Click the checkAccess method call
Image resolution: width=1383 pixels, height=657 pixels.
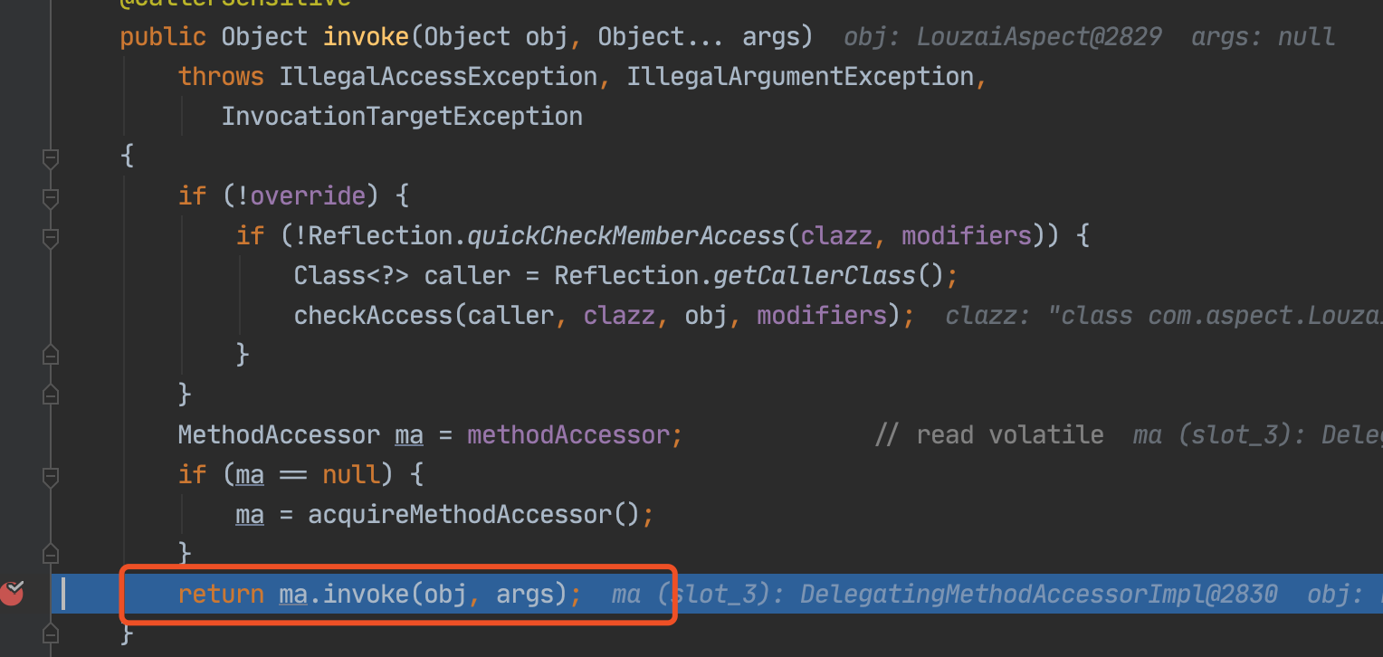[x=373, y=316]
